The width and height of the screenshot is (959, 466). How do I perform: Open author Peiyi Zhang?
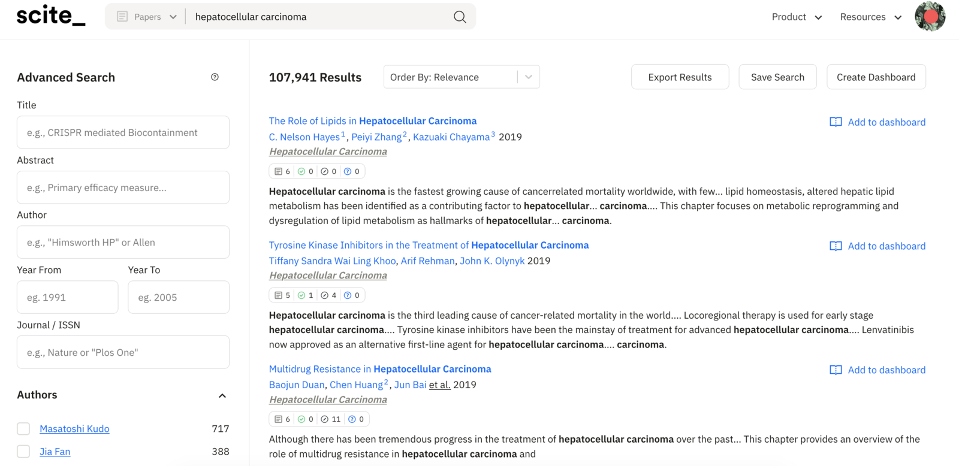point(376,137)
